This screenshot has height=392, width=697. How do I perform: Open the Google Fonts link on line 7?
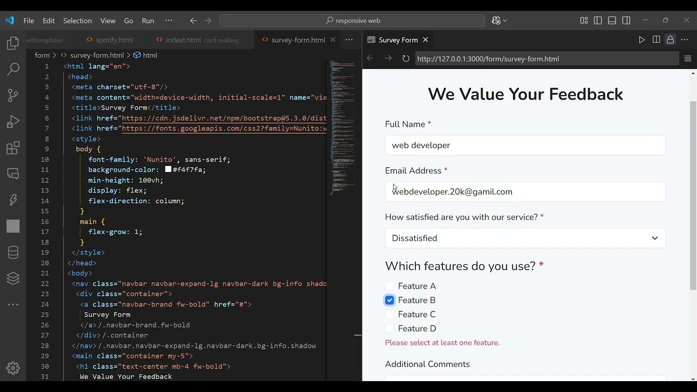224,128
